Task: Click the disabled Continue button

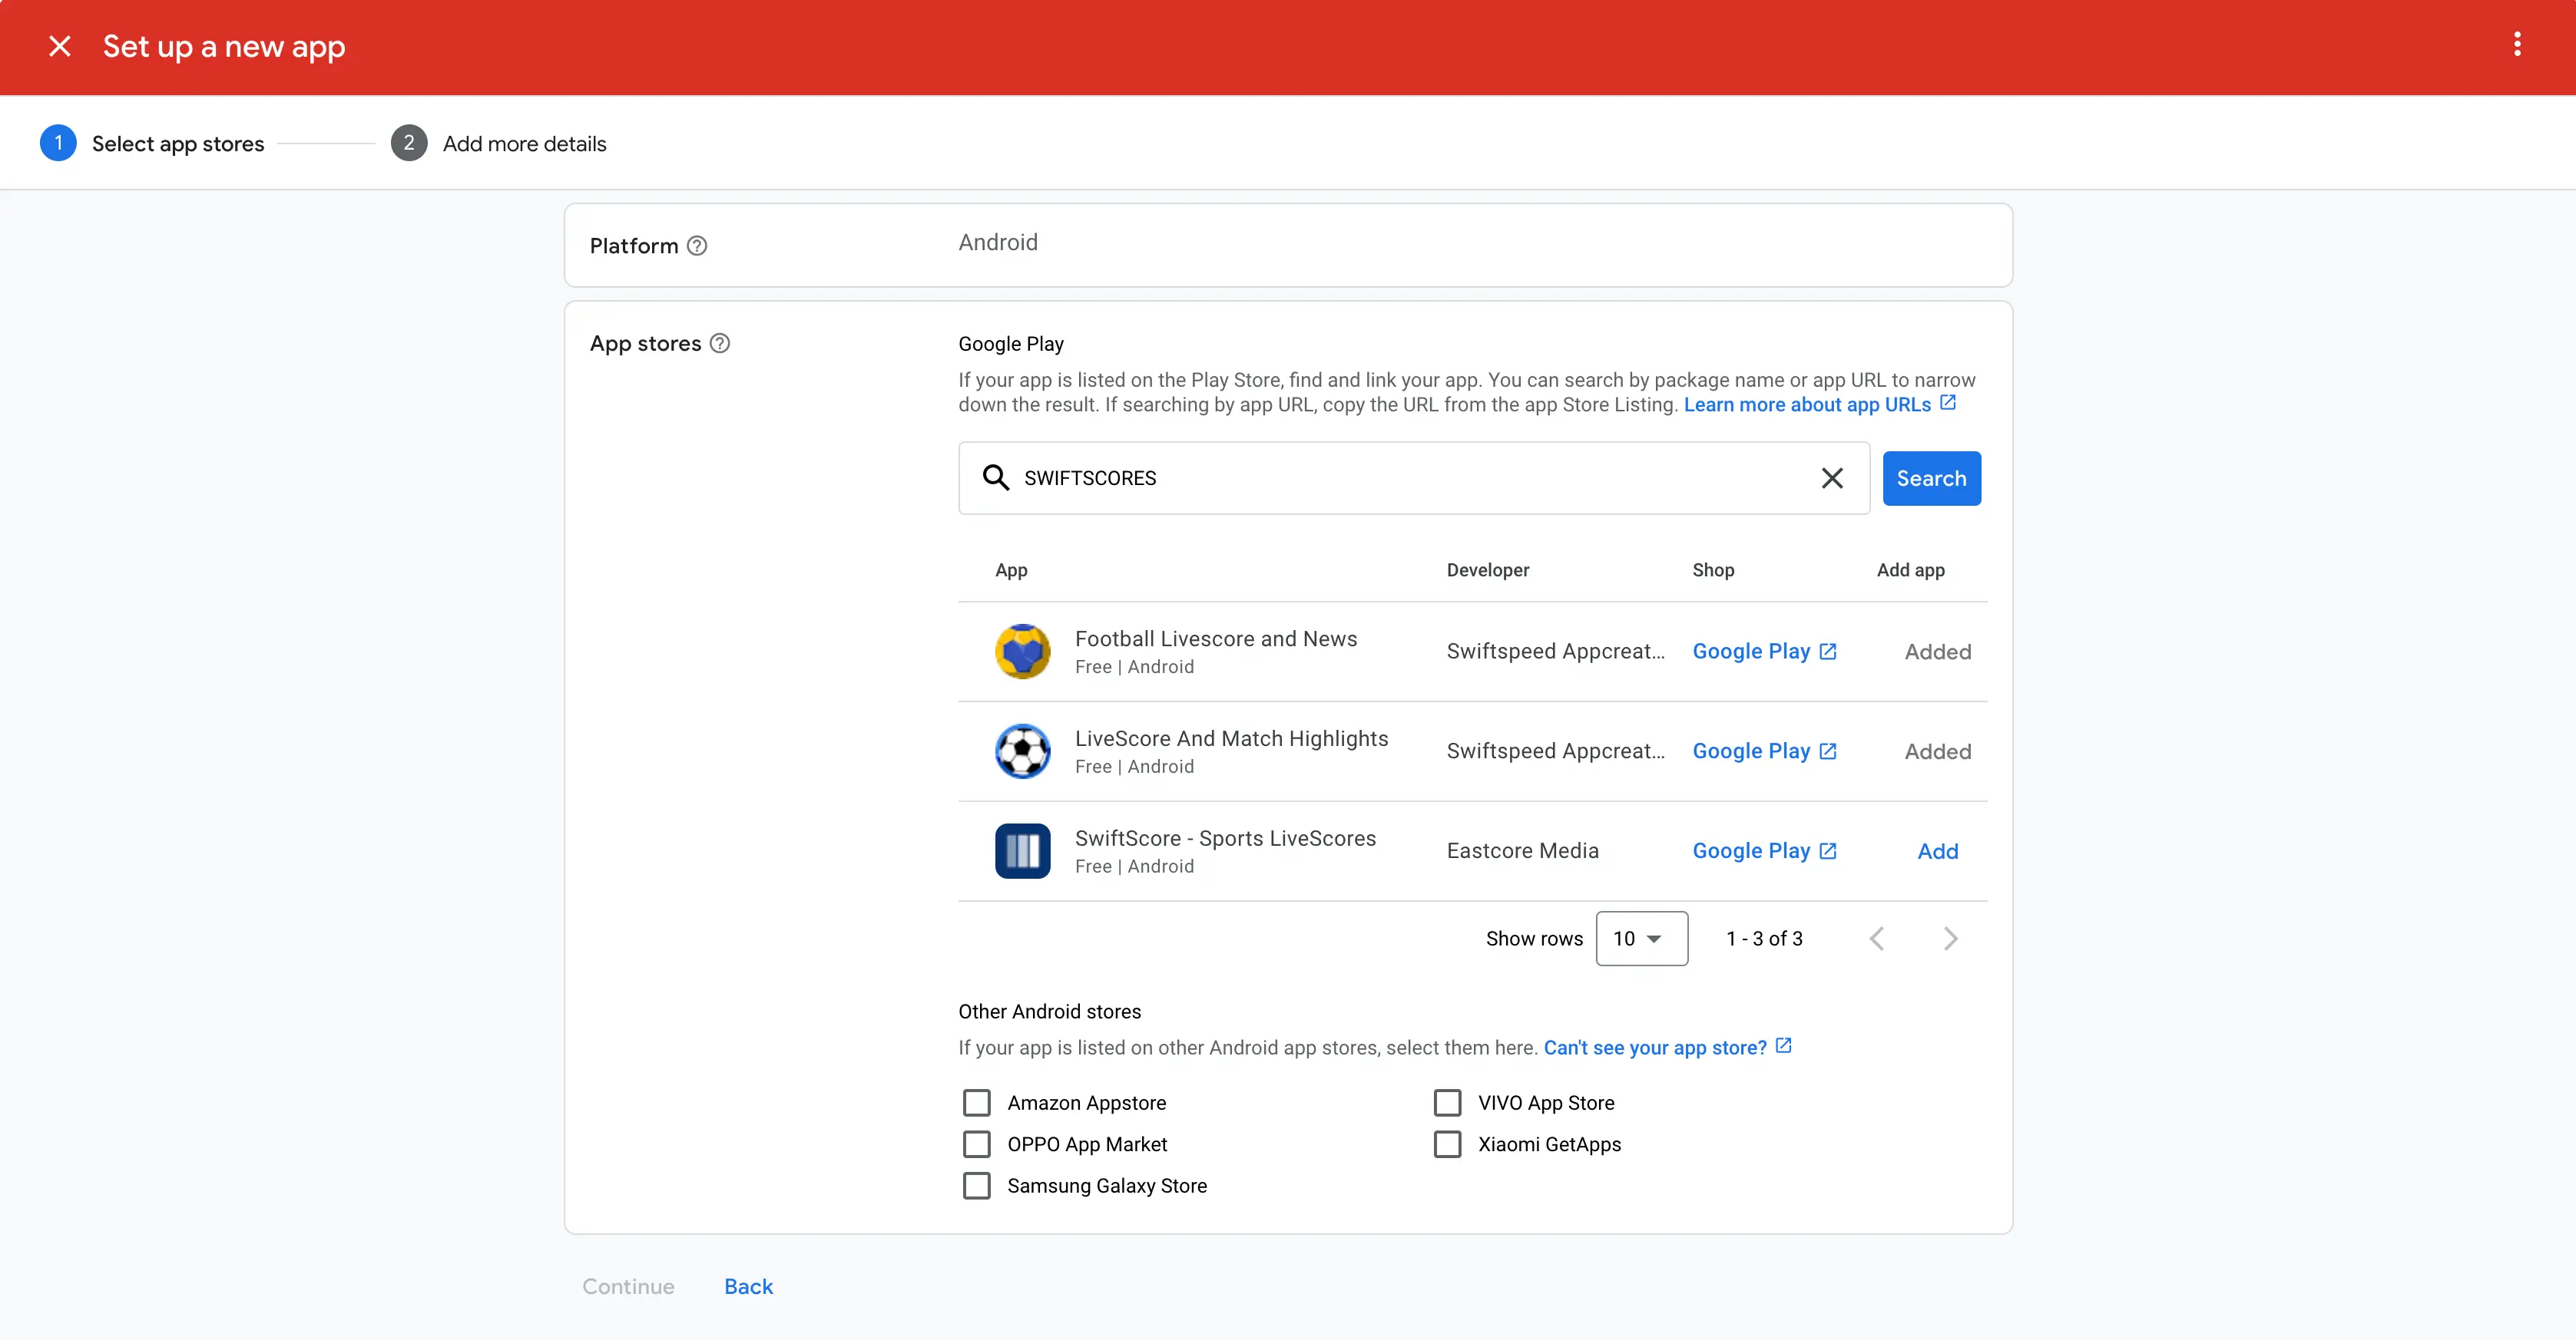Action: (x=628, y=1287)
